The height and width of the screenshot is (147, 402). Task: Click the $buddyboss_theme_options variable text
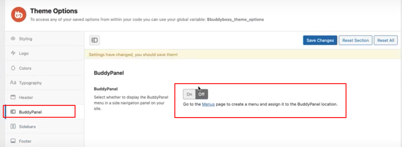pos(235,19)
